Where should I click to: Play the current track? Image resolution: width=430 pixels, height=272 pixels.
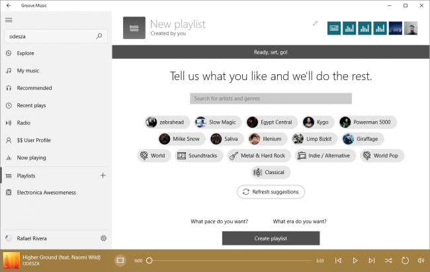(355, 260)
